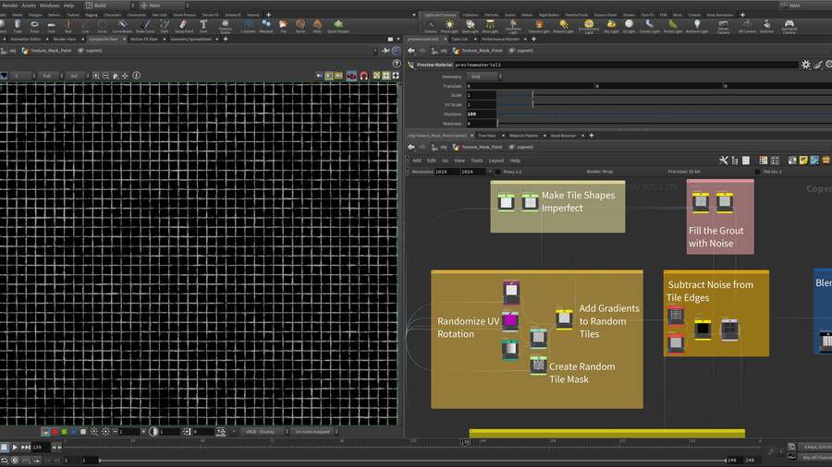Home the composite view
Image resolution: width=832 pixels, height=467 pixels.
[116, 76]
